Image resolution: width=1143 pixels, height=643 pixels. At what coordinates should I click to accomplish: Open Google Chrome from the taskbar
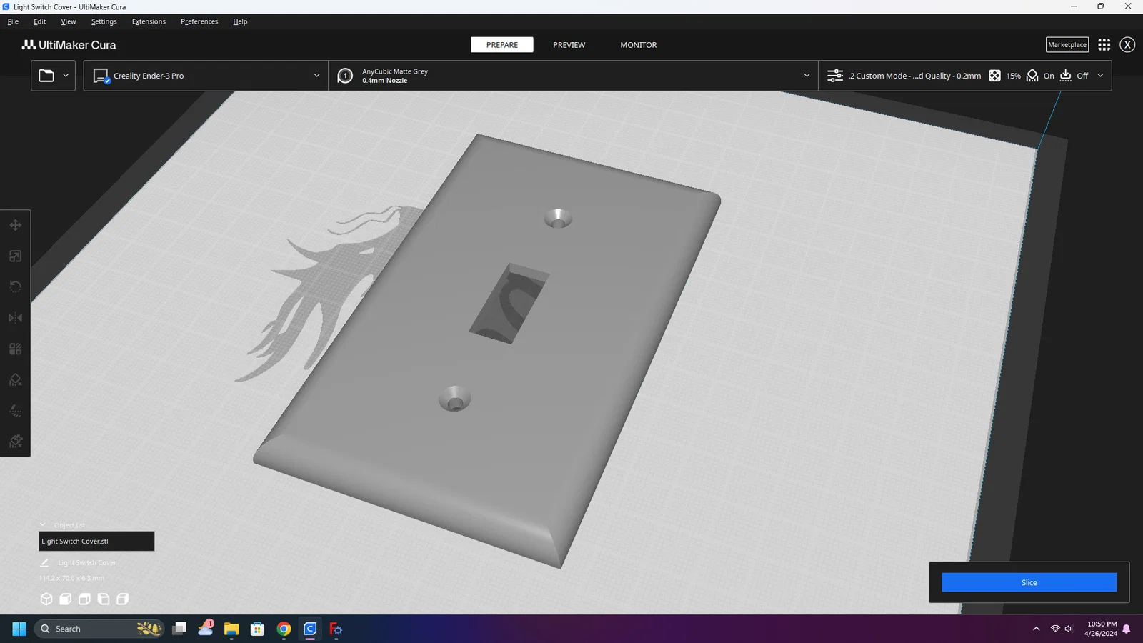click(x=284, y=629)
